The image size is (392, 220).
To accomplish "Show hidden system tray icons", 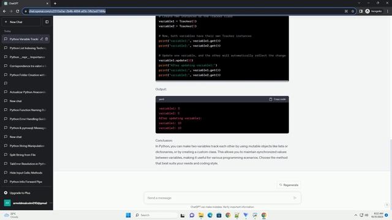I will pos(355,215).
